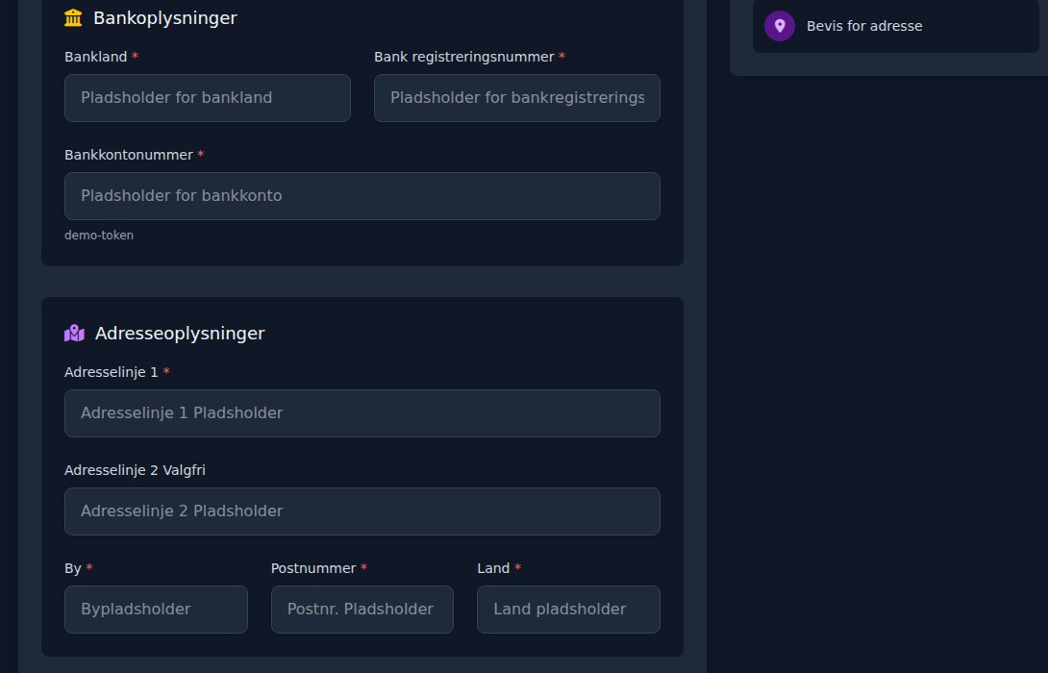This screenshot has height=673, width=1048.
Task: Click the Bankland label
Action: coord(95,57)
